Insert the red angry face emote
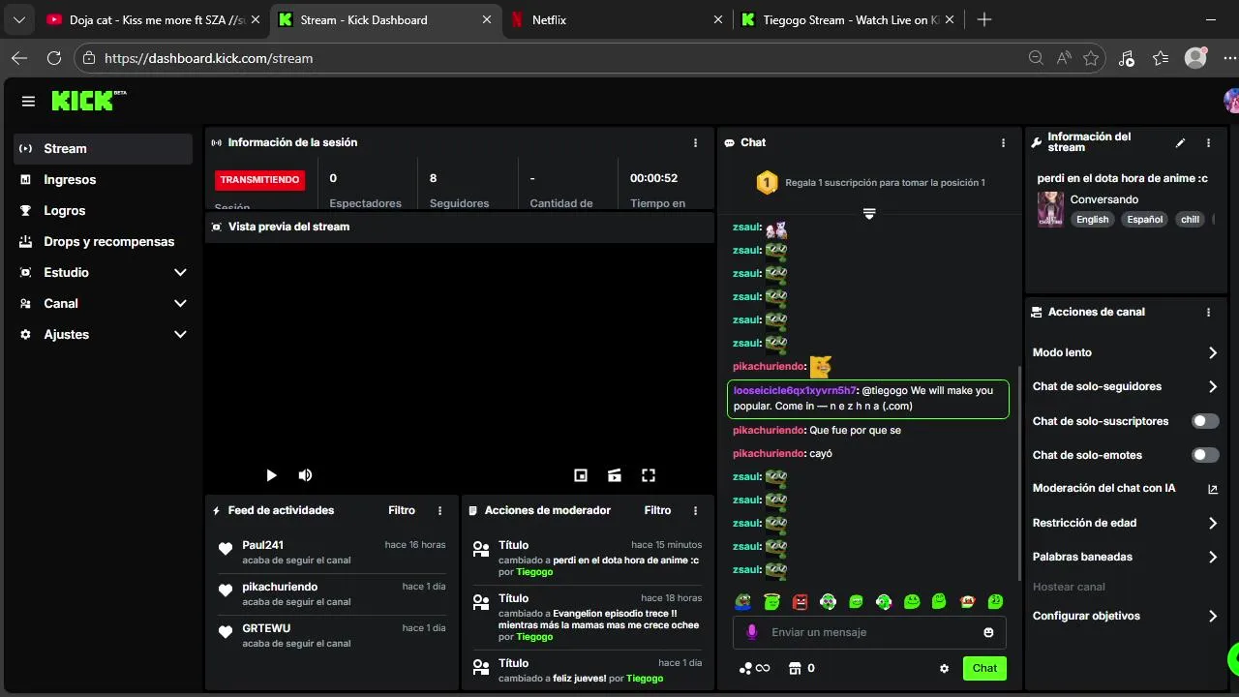Screen dimensions: 1239x697 (800, 602)
